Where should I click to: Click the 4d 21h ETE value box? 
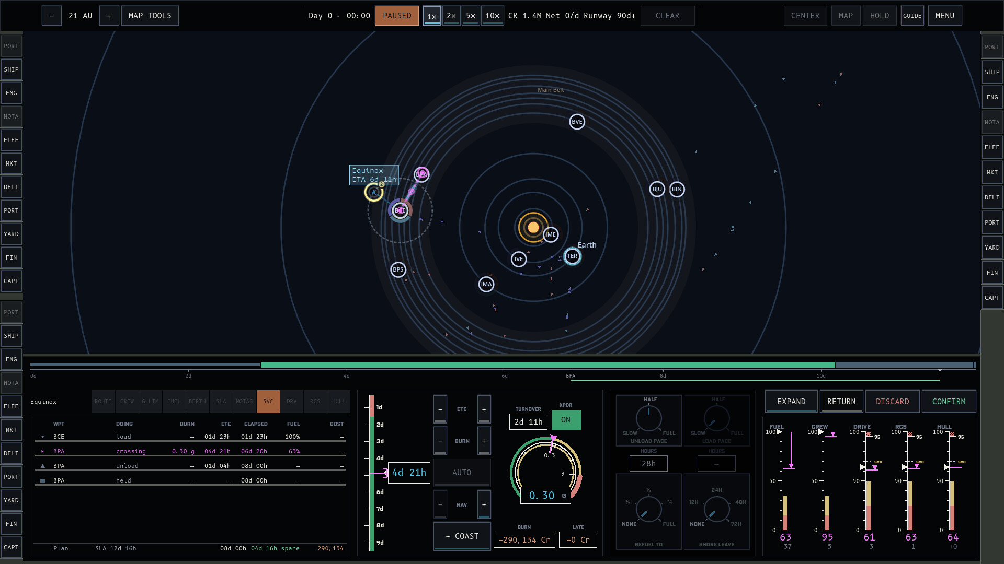[409, 473]
